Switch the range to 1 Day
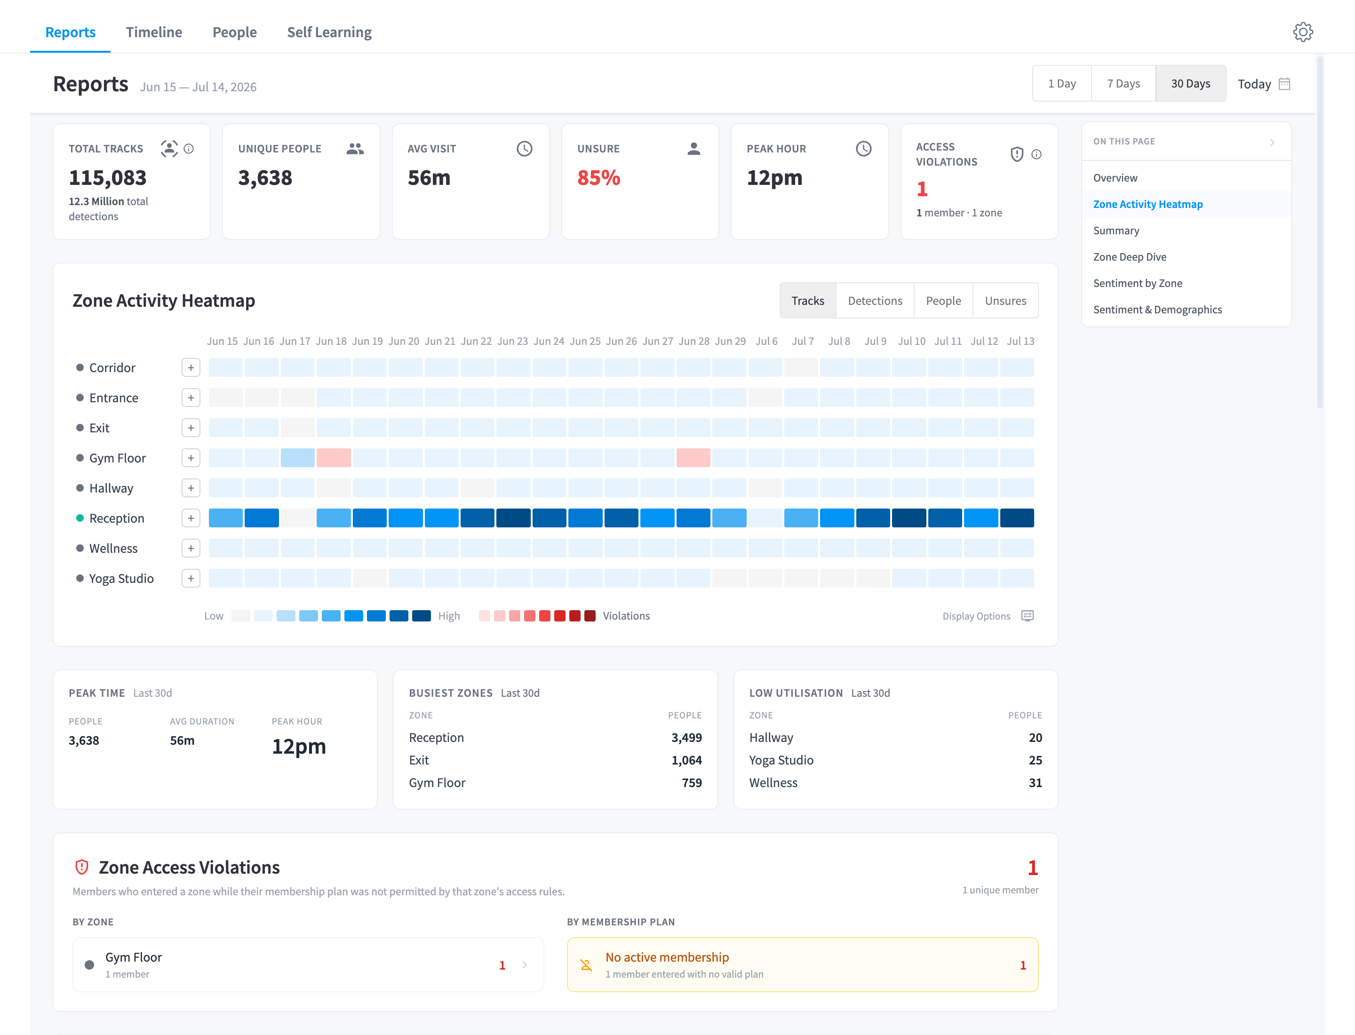The height and width of the screenshot is (1035, 1355). pyautogui.click(x=1062, y=83)
